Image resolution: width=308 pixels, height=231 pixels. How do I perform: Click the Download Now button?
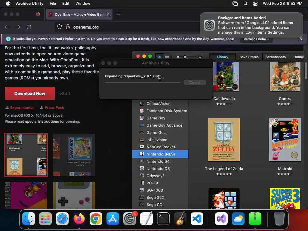[x=30, y=94]
